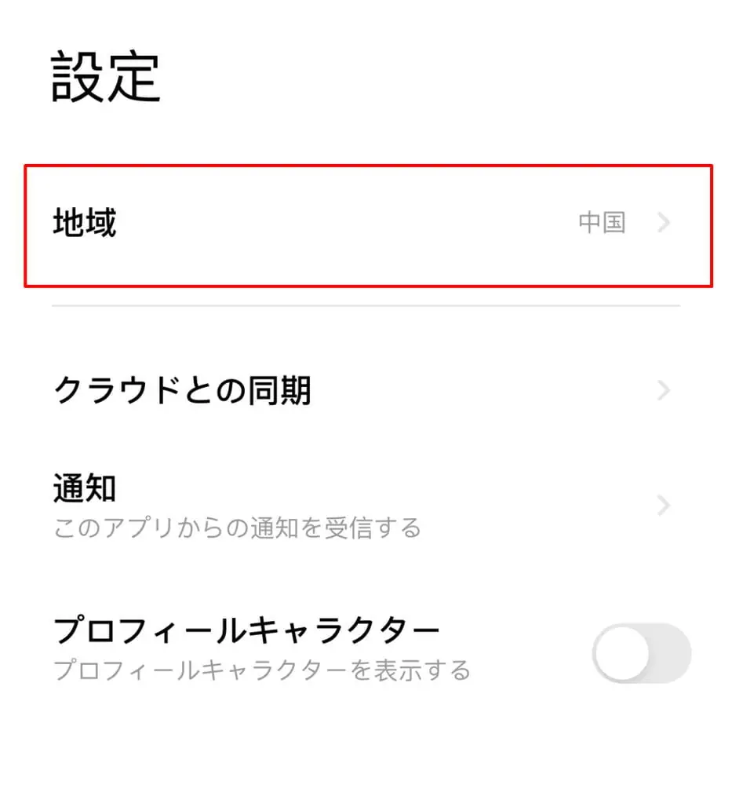The height and width of the screenshot is (785, 732).
Task: Click the 設定 page title
Action: click(x=106, y=78)
